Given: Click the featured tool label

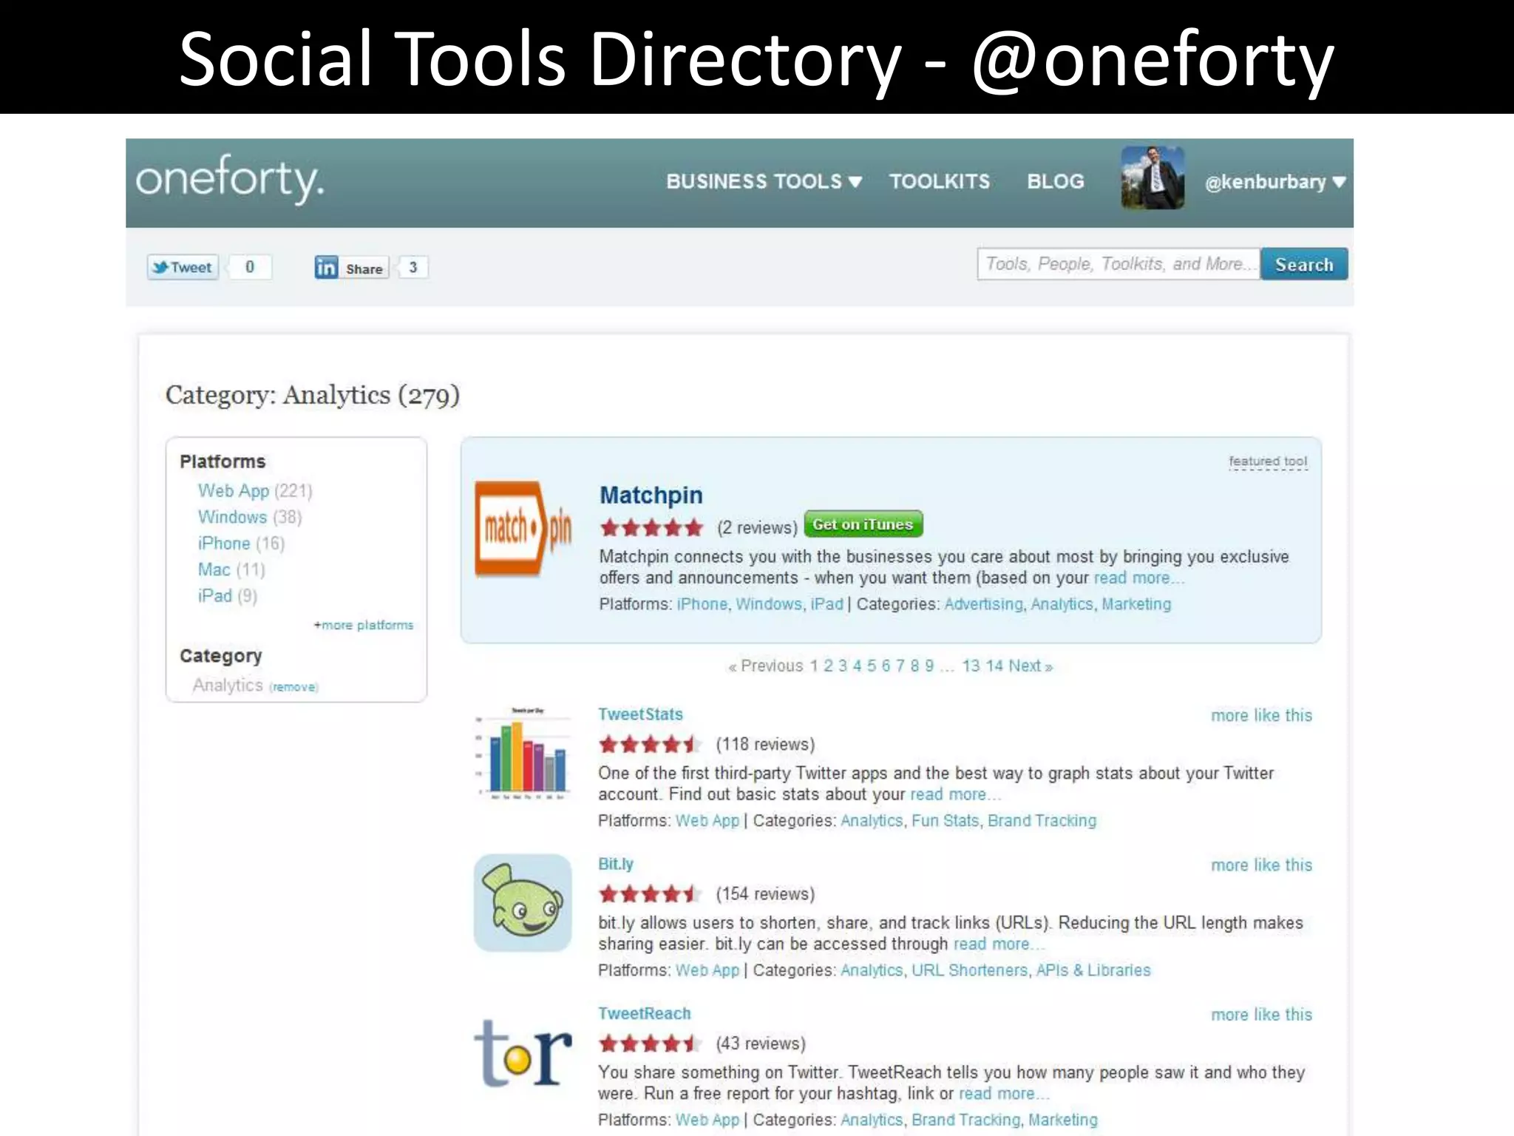Looking at the screenshot, I should tap(1268, 461).
